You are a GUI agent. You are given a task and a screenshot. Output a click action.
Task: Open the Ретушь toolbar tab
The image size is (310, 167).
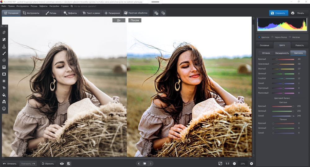coord(51,13)
